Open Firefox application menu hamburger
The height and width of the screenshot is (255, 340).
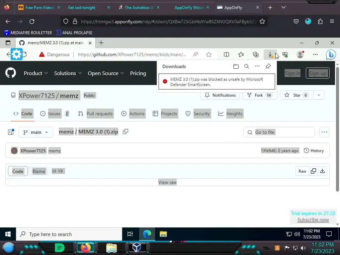tap(332, 21)
